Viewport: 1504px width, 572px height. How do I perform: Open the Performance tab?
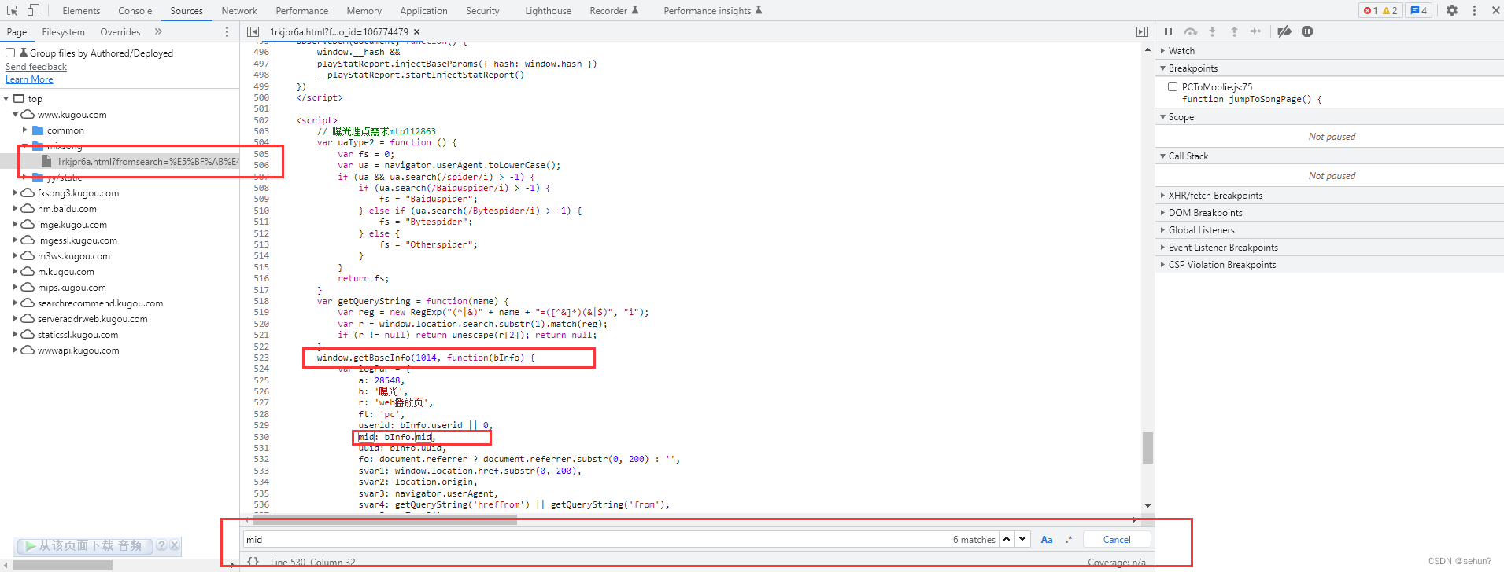pyautogui.click(x=302, y=11)
